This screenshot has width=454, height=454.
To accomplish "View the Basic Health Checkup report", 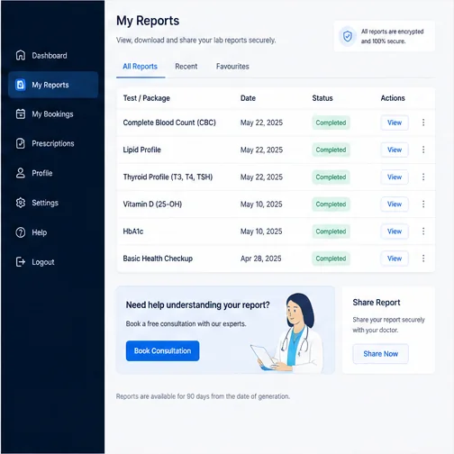I will 395,259.
